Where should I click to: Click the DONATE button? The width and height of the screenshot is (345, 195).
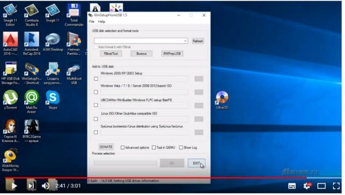106,147
